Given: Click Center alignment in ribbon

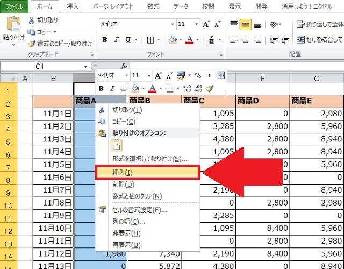Looking at the screenshot, I should (x=246, y=39).
